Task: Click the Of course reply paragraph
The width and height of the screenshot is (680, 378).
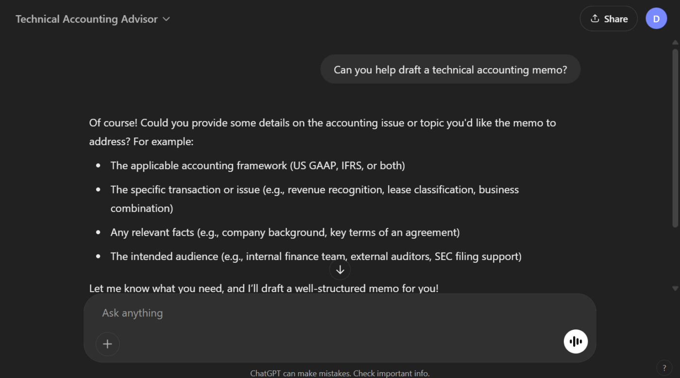Action: 323,132
